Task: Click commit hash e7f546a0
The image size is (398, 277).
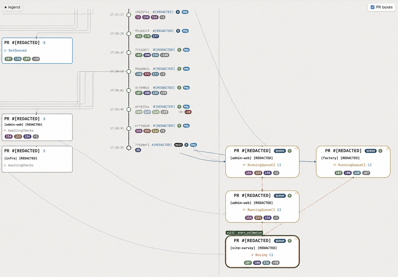Action: (142, 126)
